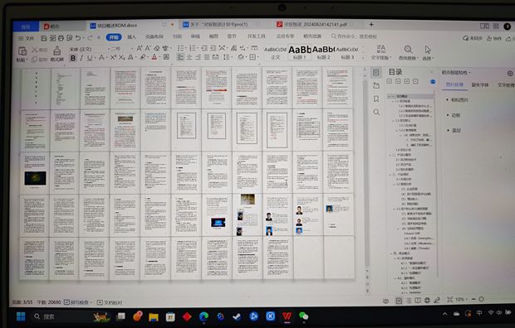Toggle the eye-protection mode in the status bar
Screen dimensions: 515x328
386,301
